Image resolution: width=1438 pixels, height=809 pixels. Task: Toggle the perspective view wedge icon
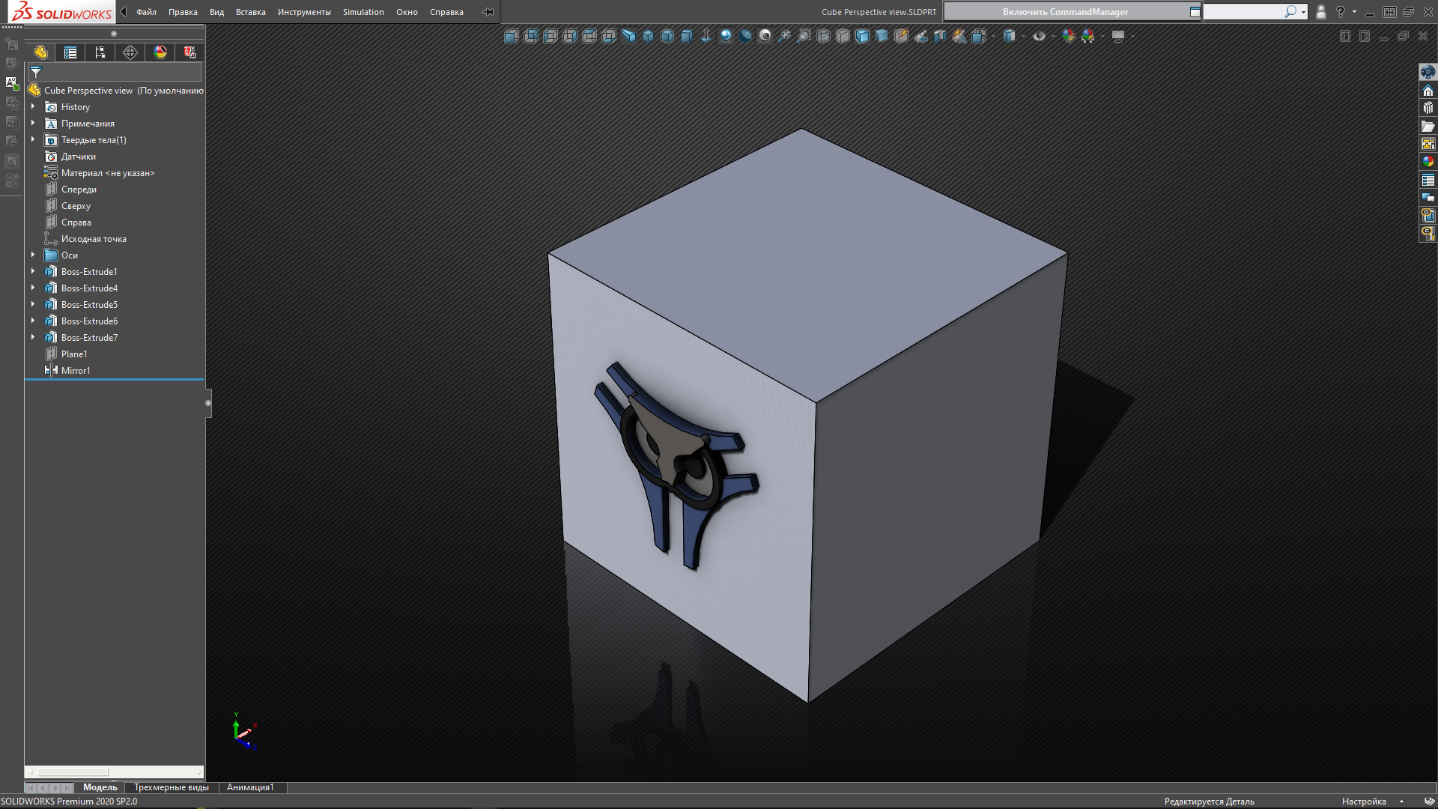[628, 36]
